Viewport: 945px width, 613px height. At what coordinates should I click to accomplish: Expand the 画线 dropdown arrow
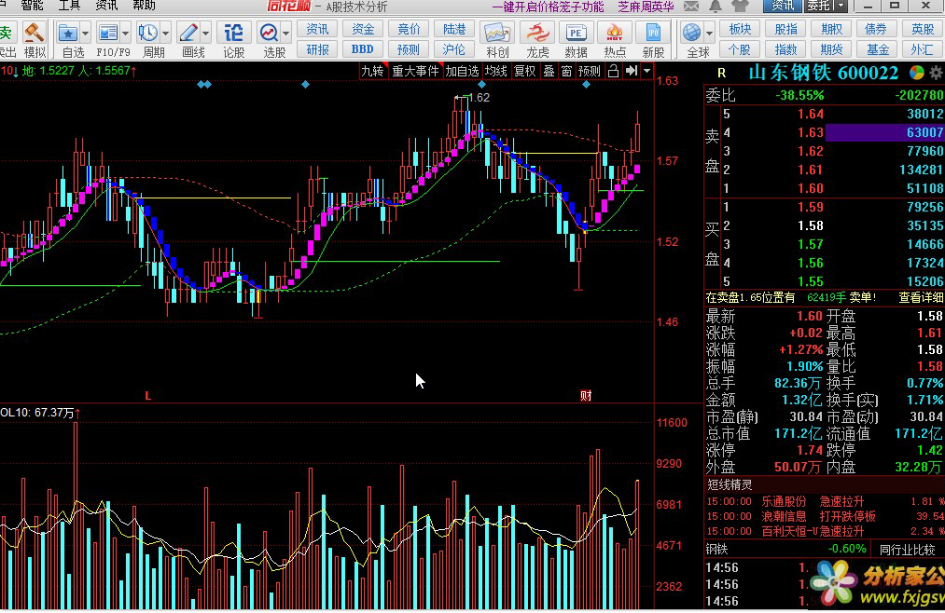tap(205, 34)
